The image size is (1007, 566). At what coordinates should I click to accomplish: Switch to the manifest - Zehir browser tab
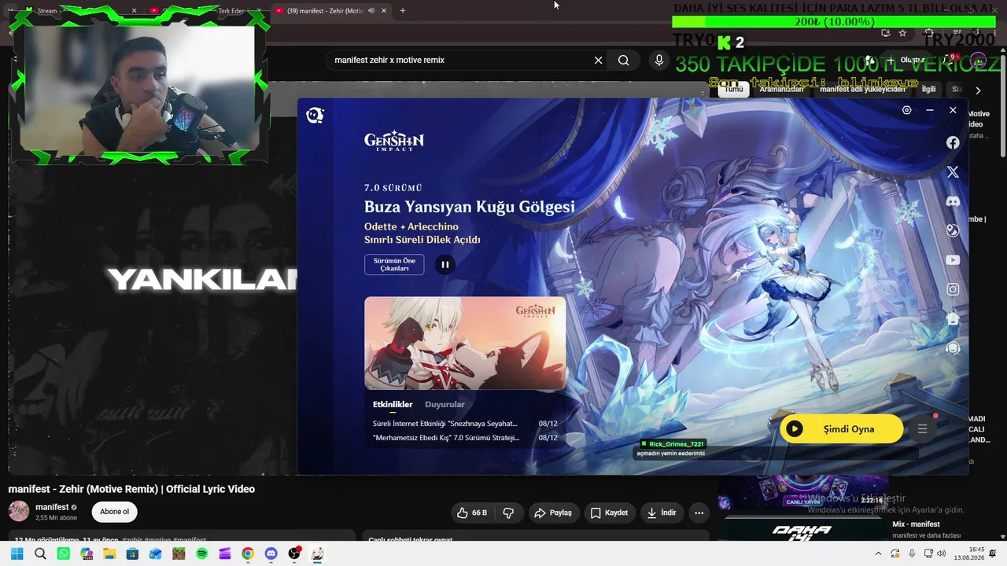click(x=330, y=10)
